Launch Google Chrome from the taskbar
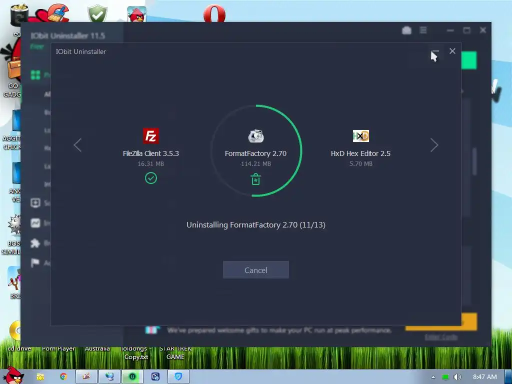The image size is (512, 384). [x=63, y=376]
